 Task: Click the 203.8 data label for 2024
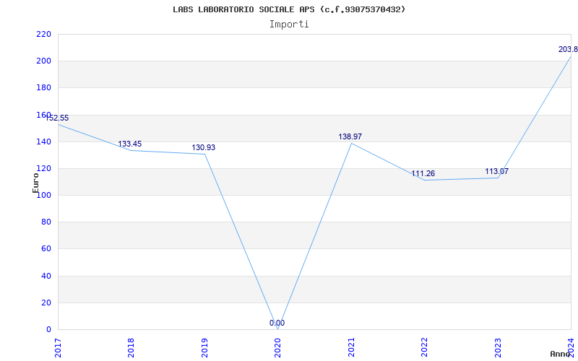click(568, 49)
